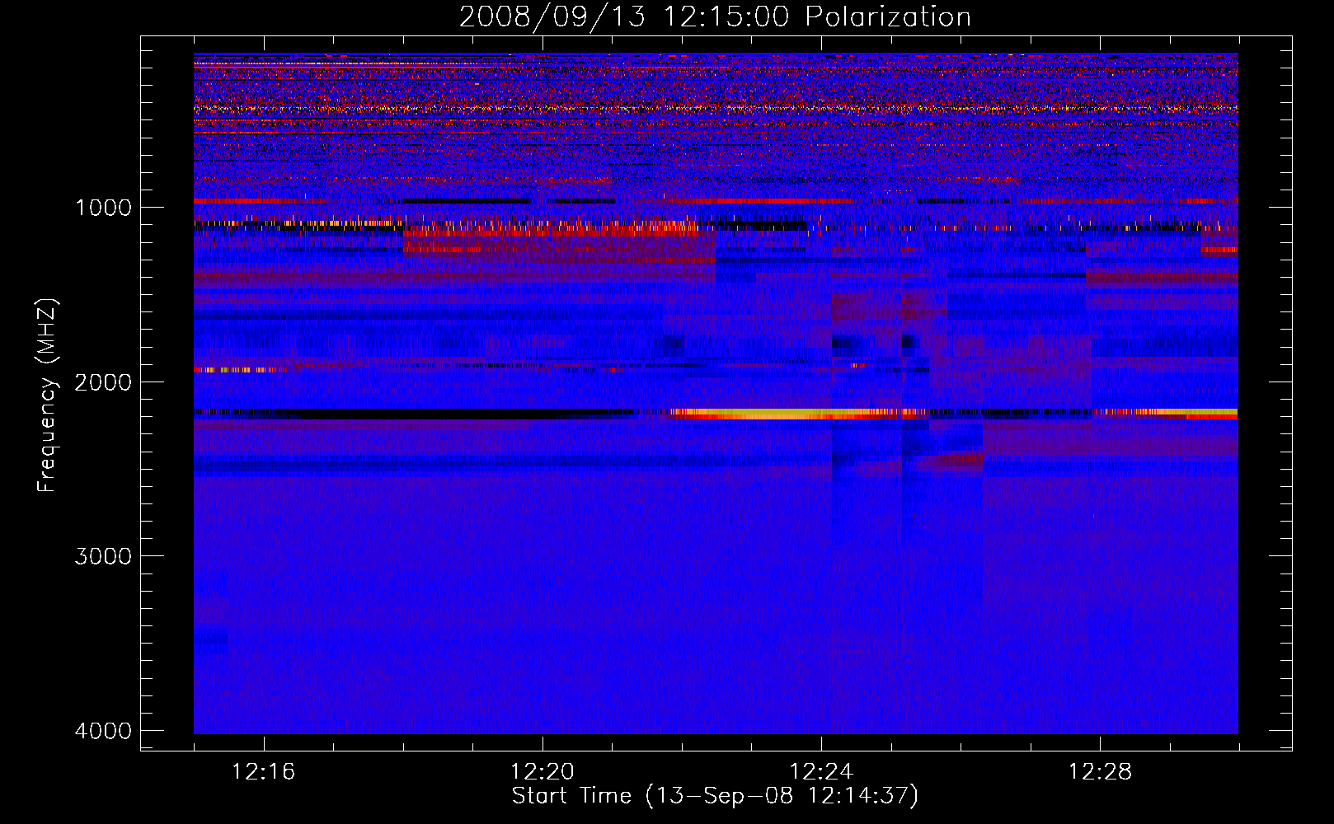Click the 3000 frequency tick label
The image size is (1334, 824).
[103, 556]
